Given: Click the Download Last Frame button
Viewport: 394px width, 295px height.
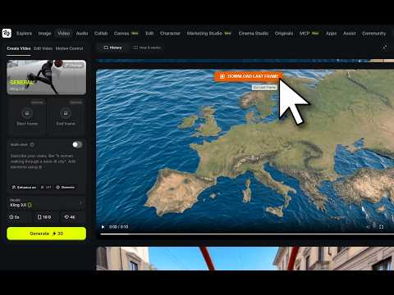Looking at the screenshot, I should point(249,76).
